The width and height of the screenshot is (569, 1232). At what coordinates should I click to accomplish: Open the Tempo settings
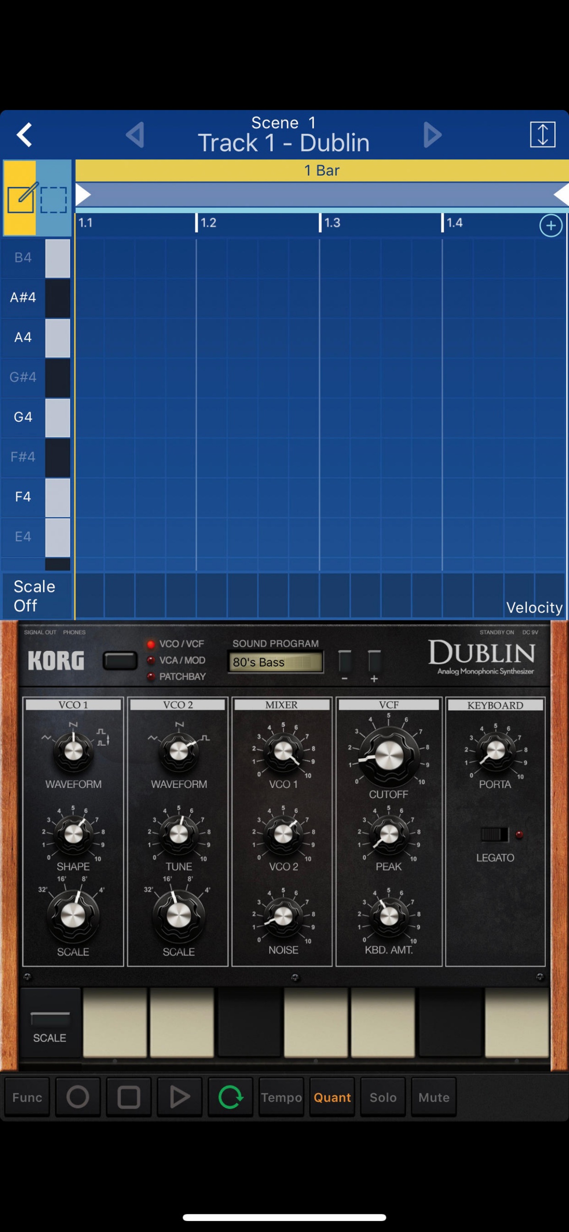point(281,1097)
